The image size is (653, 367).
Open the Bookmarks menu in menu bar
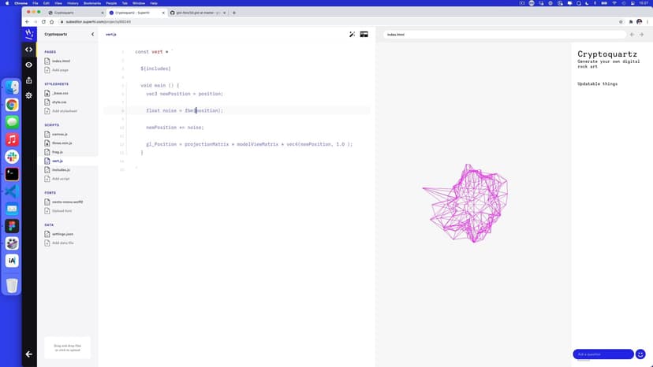click(94, 3)
